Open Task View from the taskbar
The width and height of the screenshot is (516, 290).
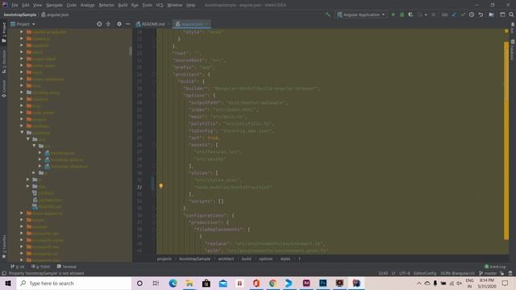[x=156, y=283]
